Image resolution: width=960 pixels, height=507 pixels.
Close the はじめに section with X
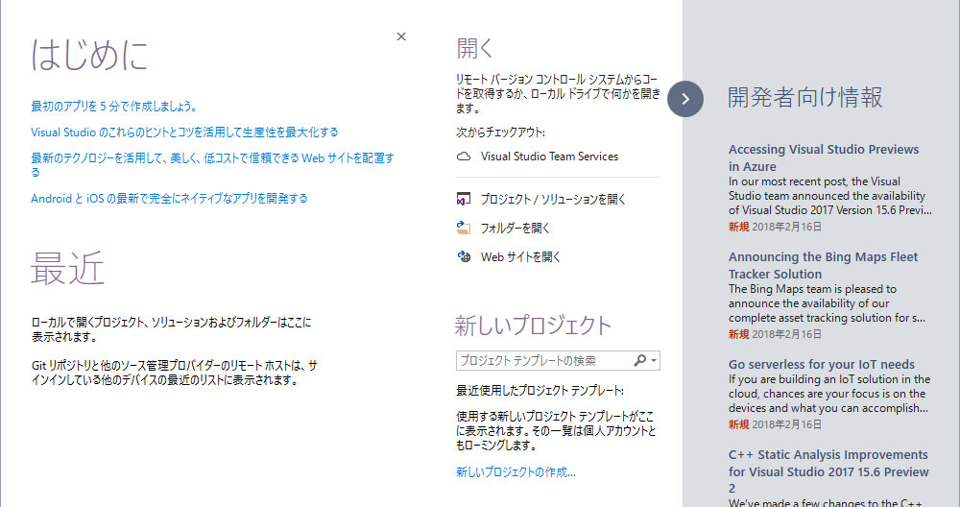[401, 36]
